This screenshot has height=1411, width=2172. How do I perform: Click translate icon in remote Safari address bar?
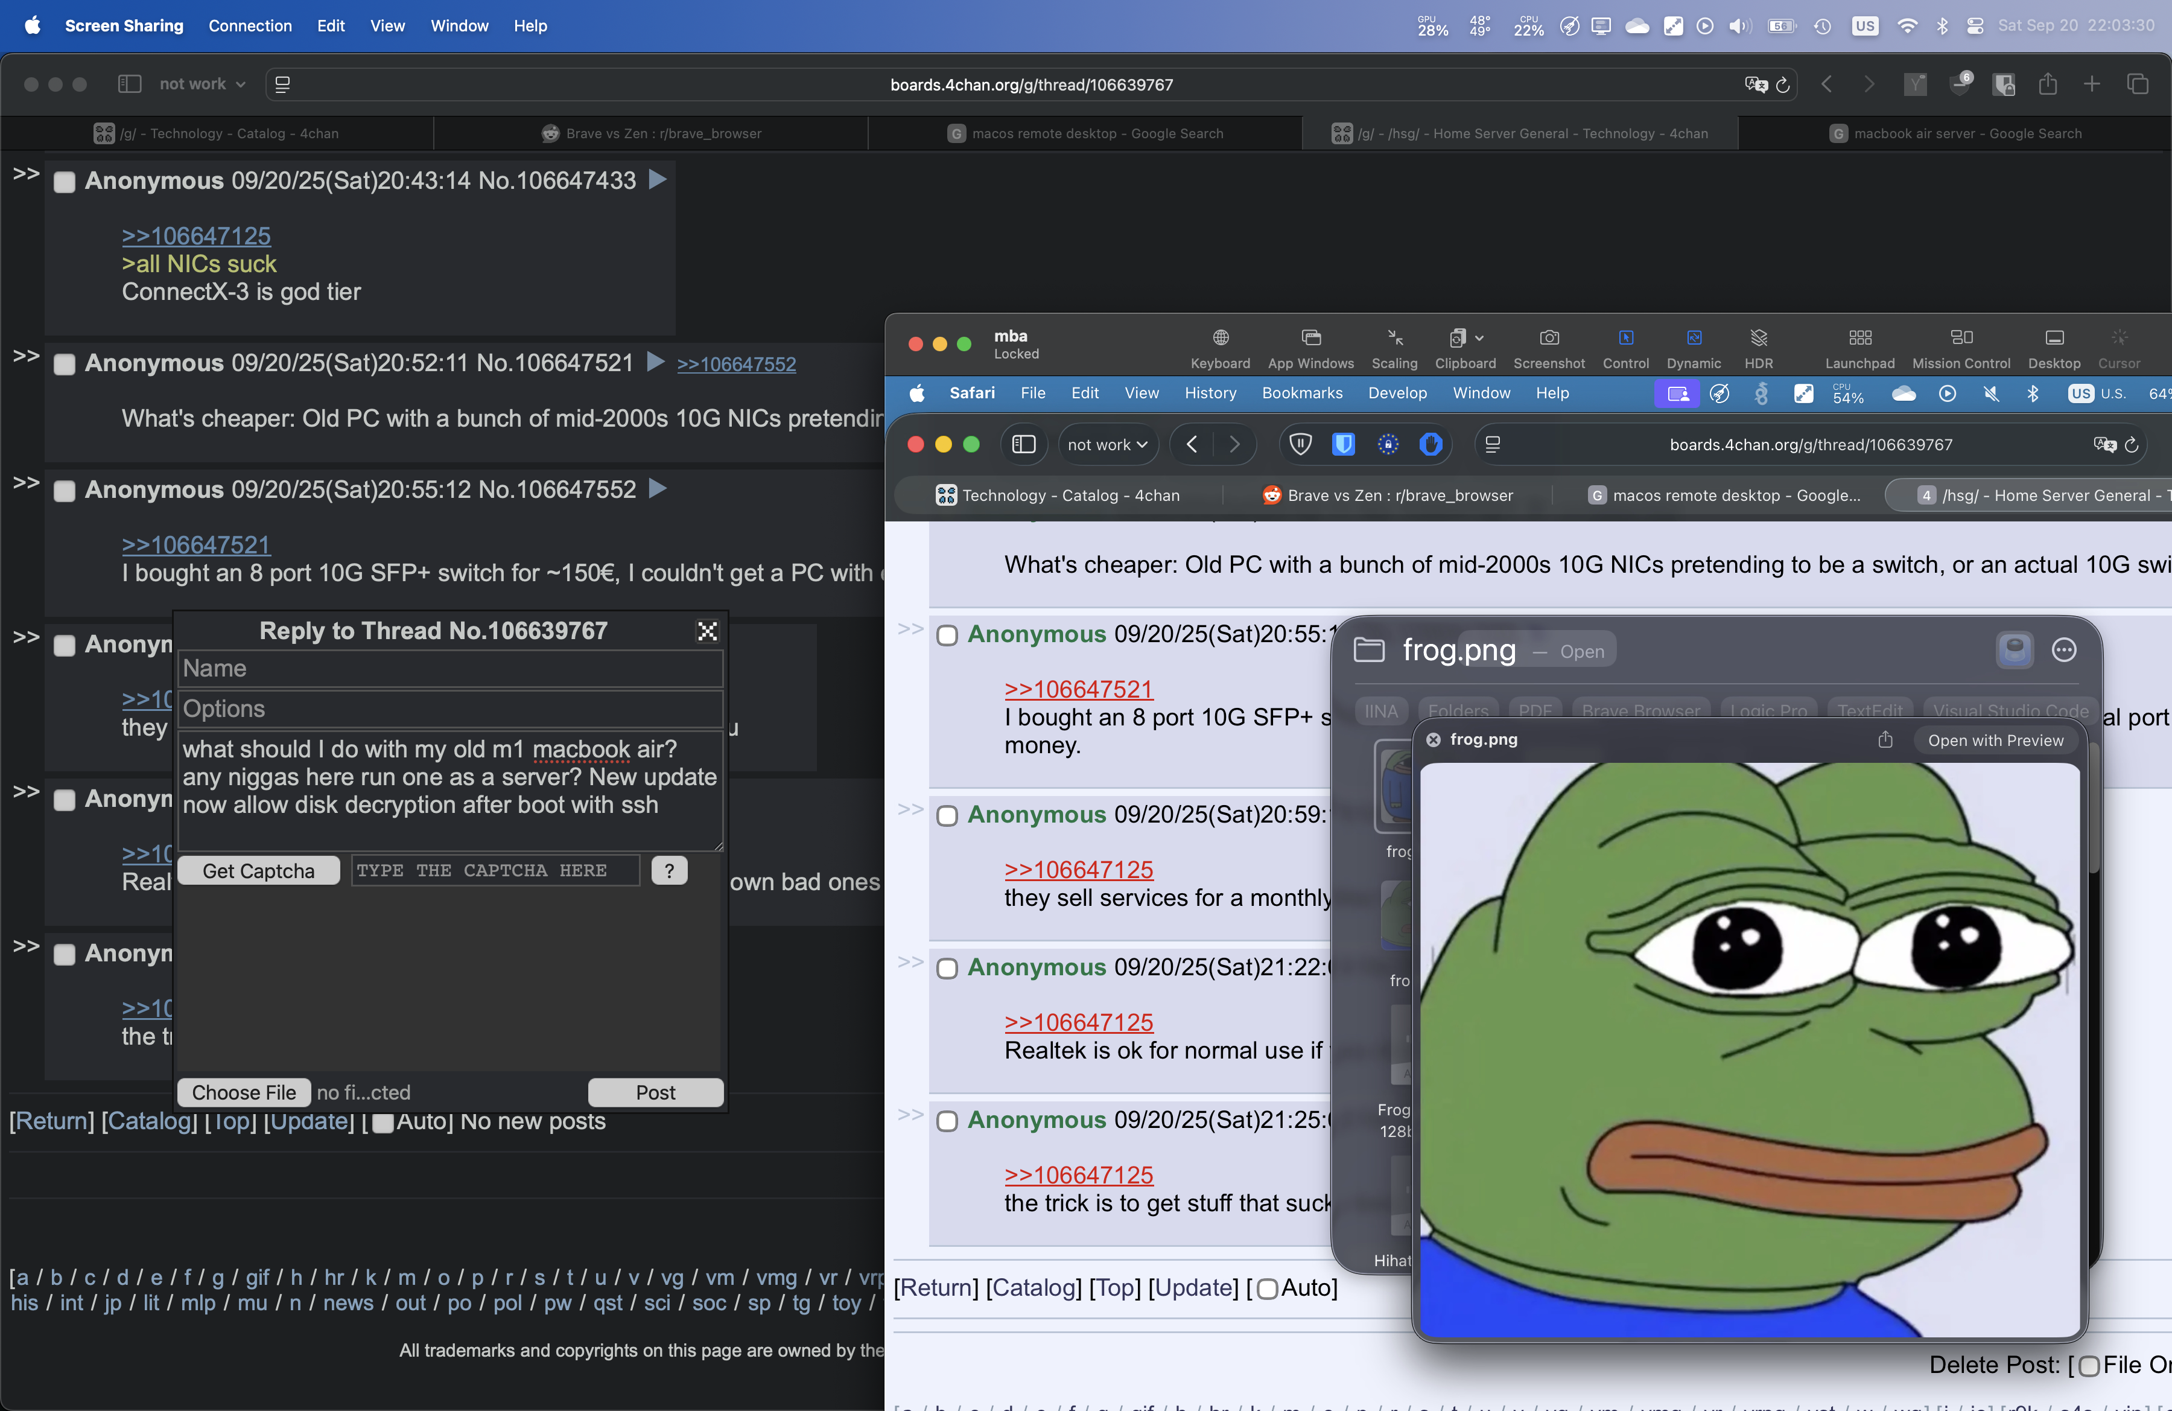[x=2104, y=444]
